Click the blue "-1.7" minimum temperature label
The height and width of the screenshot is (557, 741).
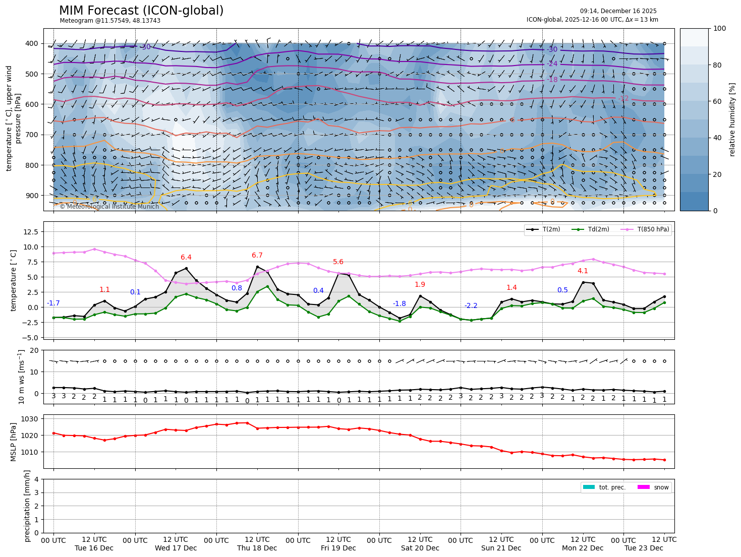click(x=53, y=303)
